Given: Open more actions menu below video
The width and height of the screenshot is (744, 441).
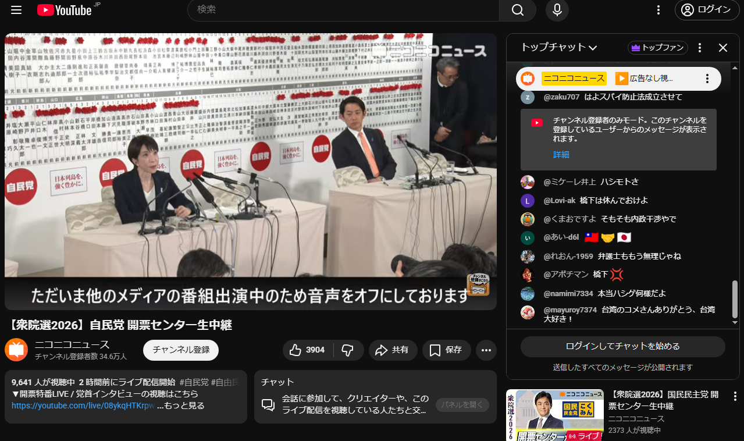Looking at the screenshot, I should [486, 350].
